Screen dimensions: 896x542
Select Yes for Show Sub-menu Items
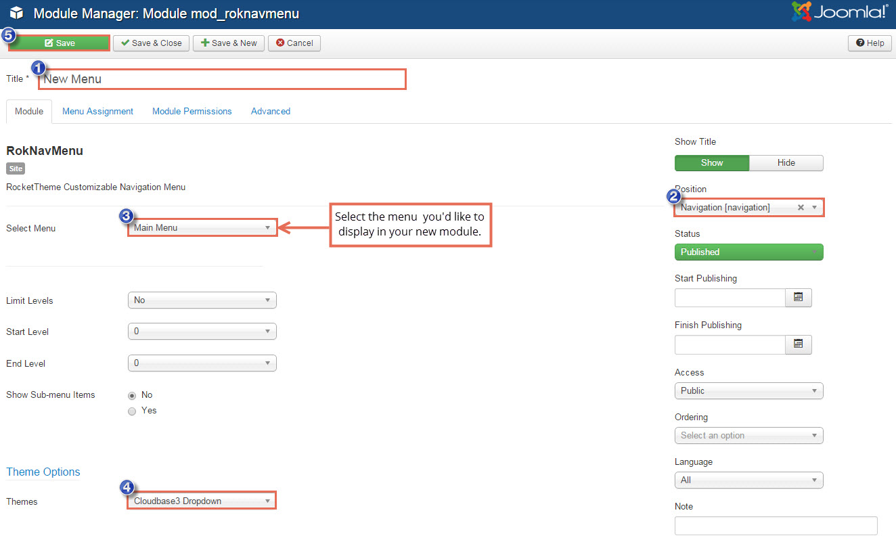coord(132,411)
